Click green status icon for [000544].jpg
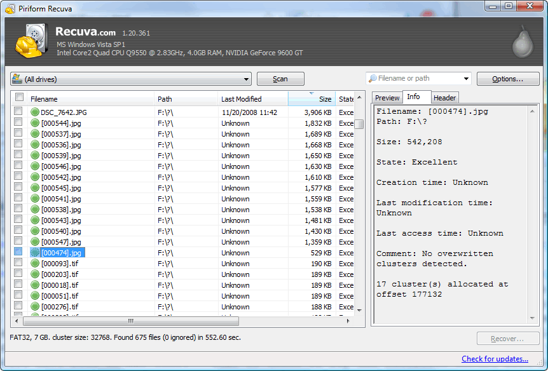Viewport: 548px width, 371px height. 34,123
